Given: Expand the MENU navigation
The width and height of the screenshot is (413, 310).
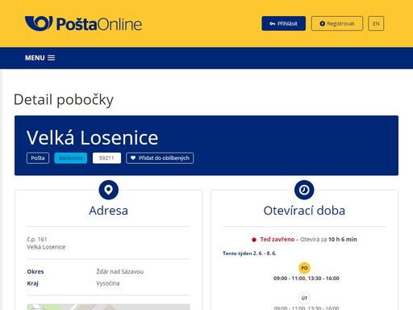Looking at the screenshot, I should tap(40, 58).
